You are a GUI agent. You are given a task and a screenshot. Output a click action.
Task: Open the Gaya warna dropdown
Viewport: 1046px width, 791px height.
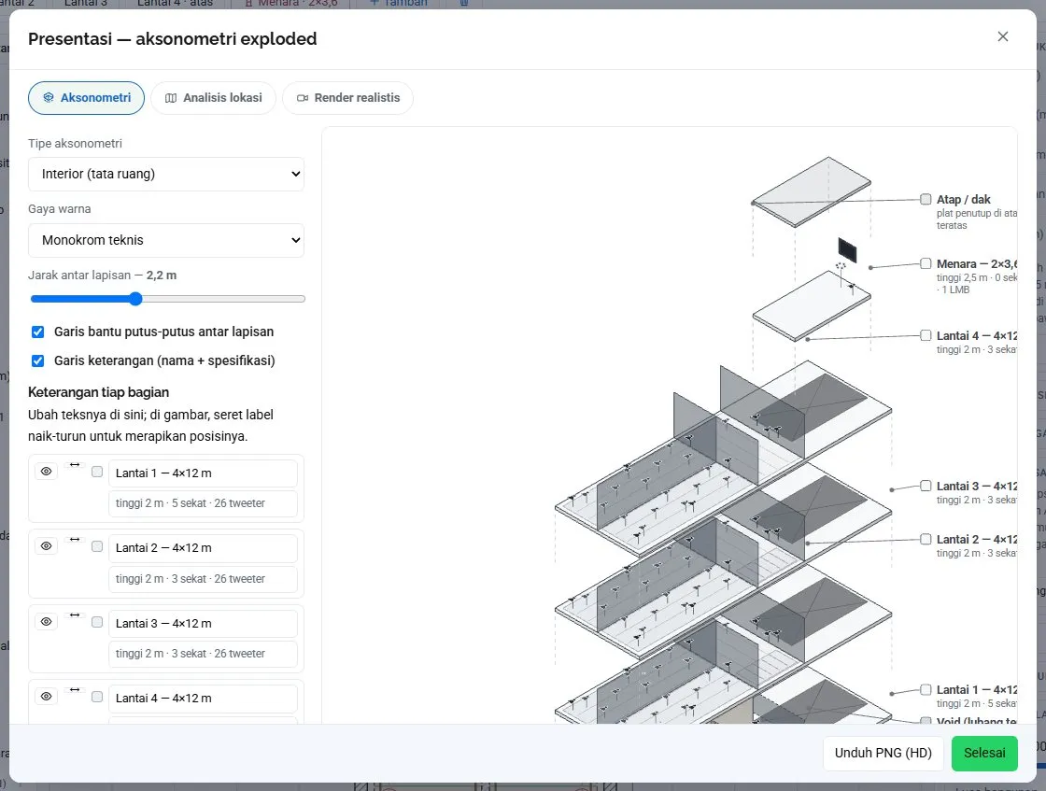coord(166,240)
